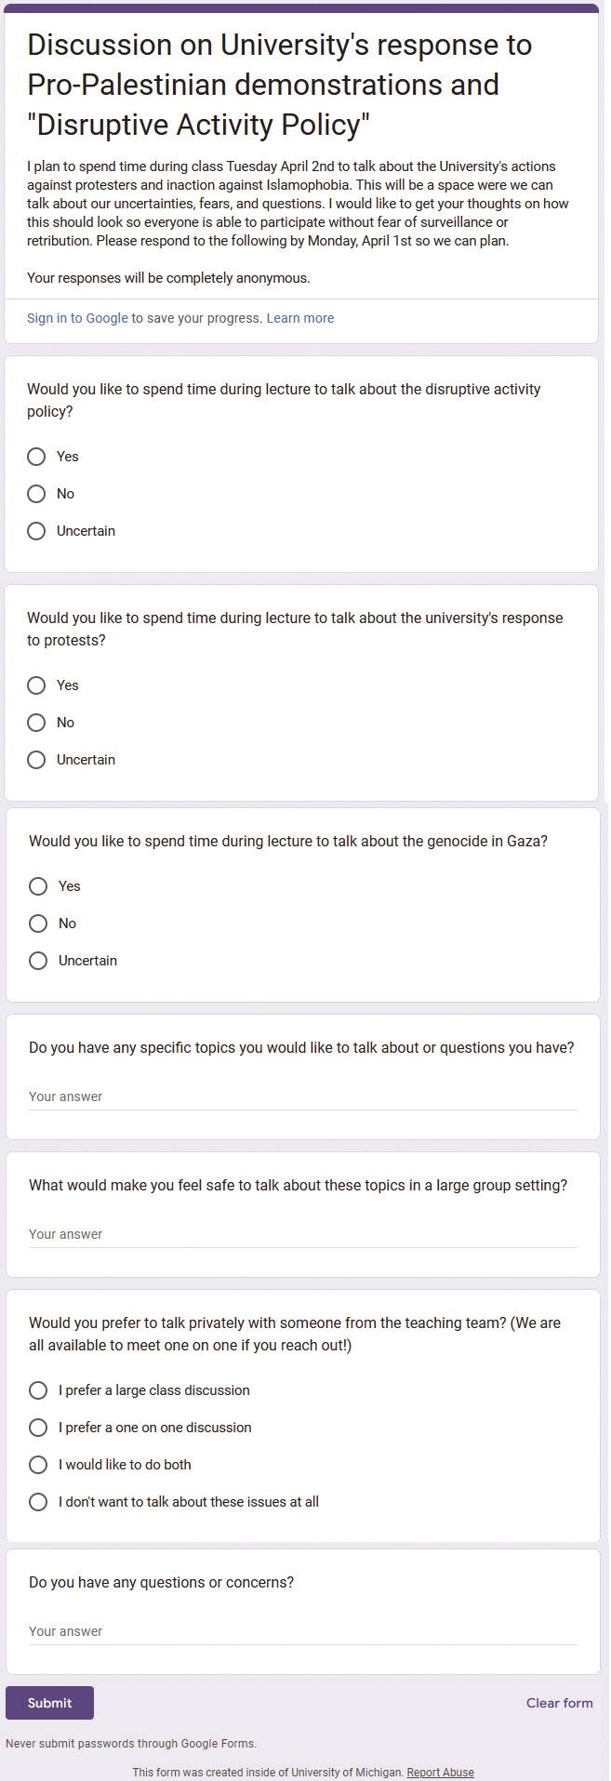Select "No" for the genocide in Gaza question
This screenshot has width=611, height=1781.
(38, 924)
